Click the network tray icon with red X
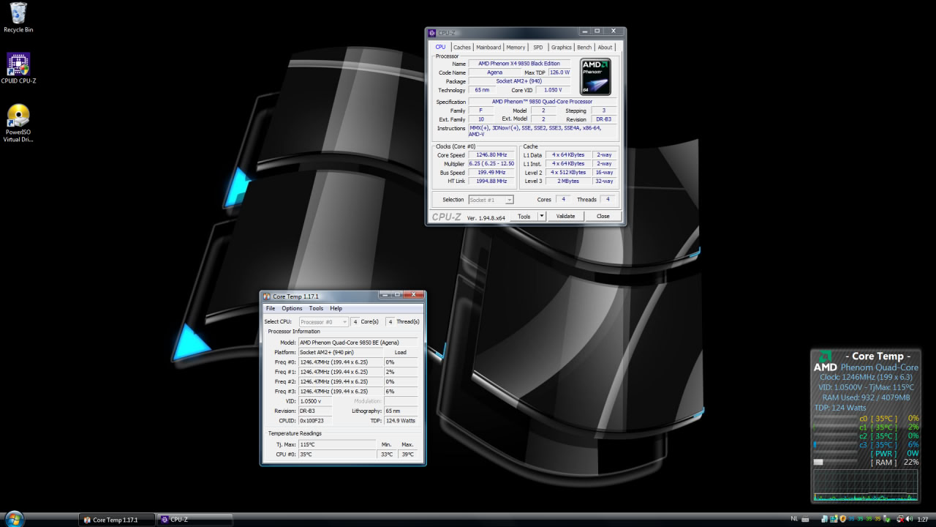 899,519
